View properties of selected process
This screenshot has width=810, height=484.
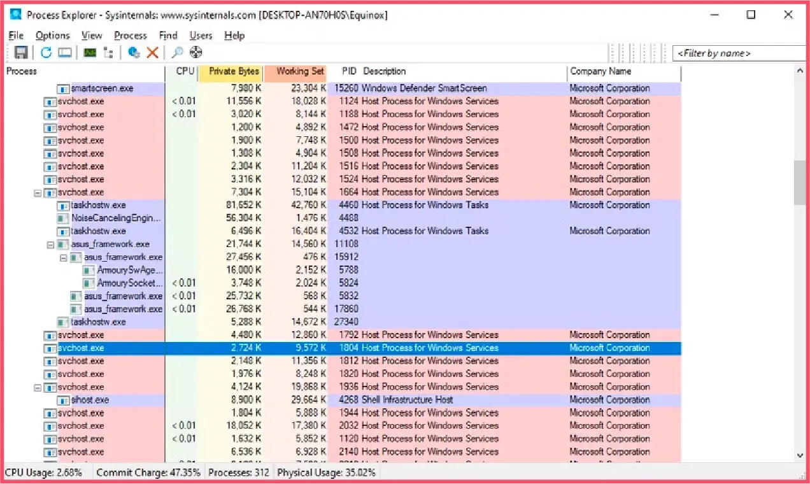click(134, 52)
